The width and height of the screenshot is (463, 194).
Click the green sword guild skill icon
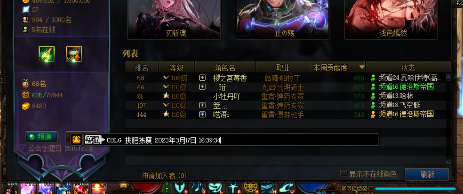46,54
